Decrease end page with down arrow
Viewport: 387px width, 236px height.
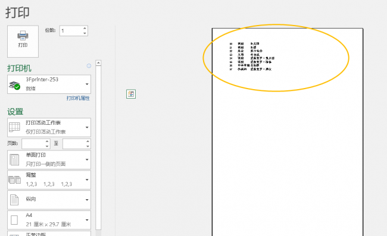tap(88, 146)
